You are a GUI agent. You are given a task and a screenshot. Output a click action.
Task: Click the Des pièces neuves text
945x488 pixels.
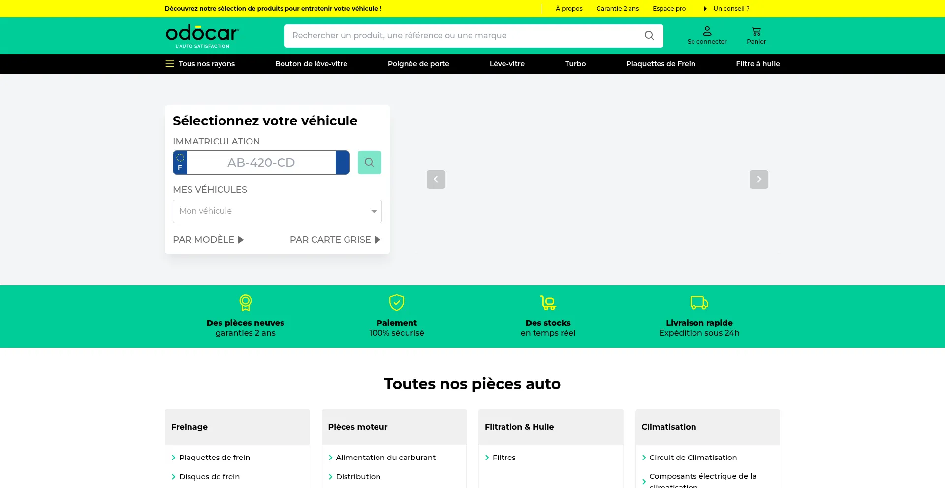246,323
